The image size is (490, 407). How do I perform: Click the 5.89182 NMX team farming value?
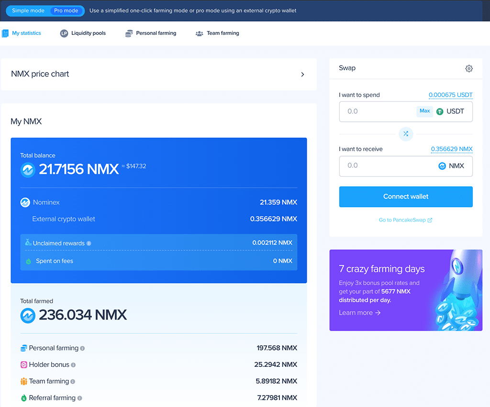[x=277, y=381]
